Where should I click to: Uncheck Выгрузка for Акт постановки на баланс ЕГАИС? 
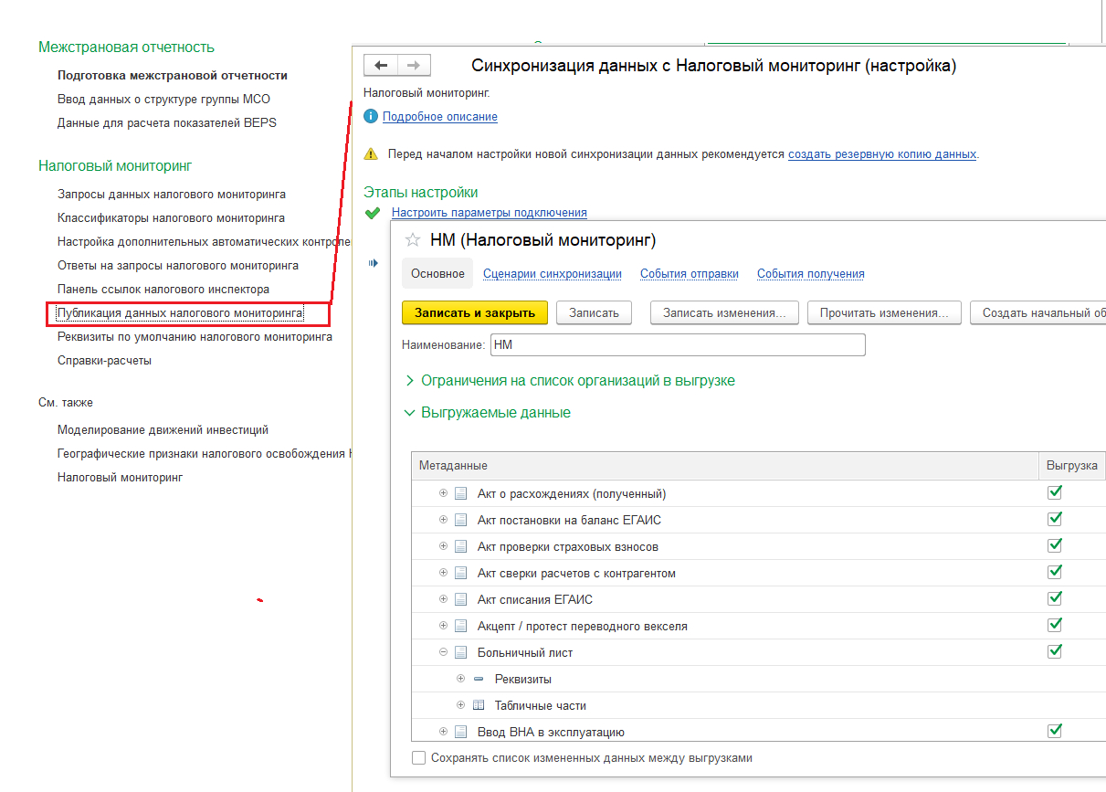[x=1055, y=519]
